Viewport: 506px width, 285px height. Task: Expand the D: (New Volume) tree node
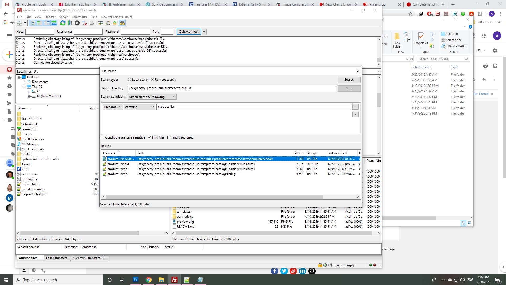(29, 96)
